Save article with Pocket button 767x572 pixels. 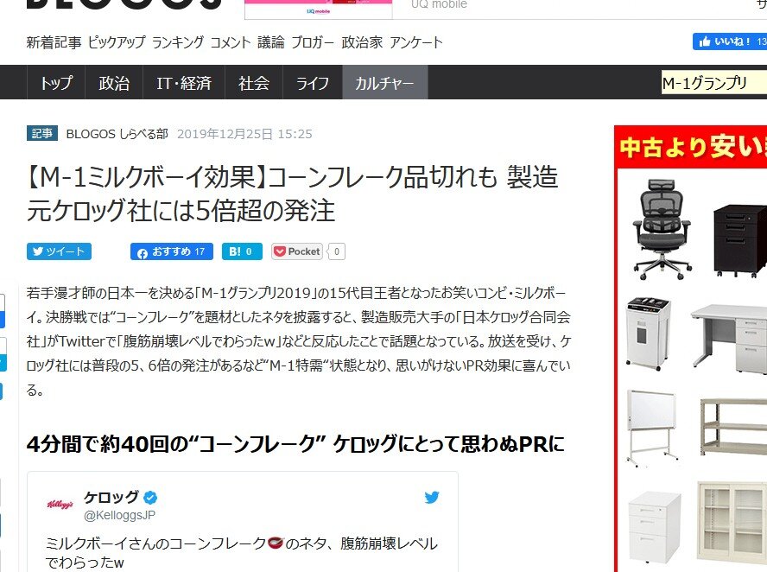(x=297, y=251)
